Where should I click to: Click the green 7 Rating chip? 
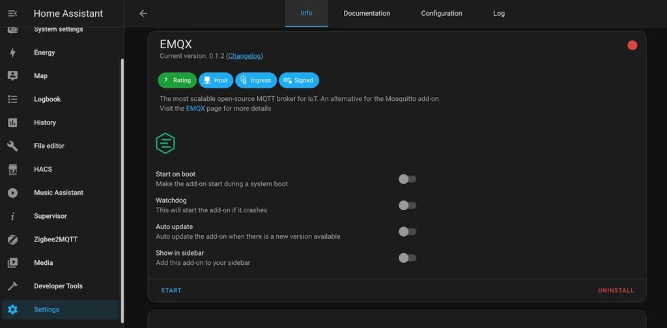coord(177,80)
